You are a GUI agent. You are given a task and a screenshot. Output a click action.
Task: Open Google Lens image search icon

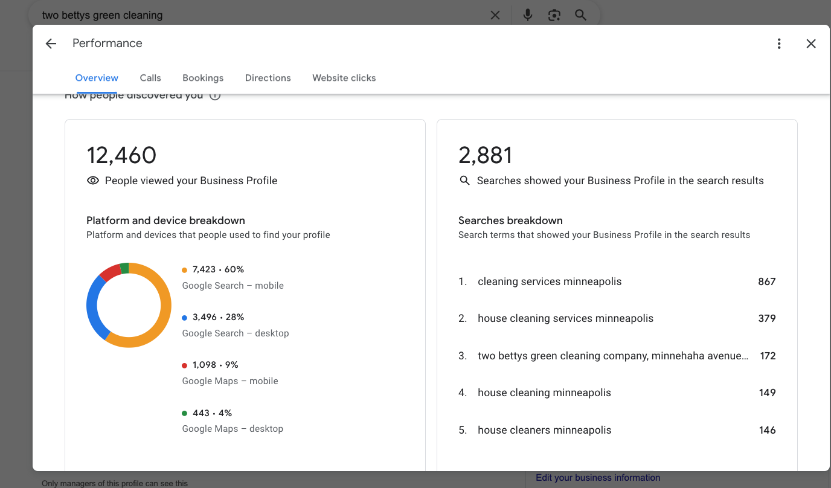[x=554, y=15]
